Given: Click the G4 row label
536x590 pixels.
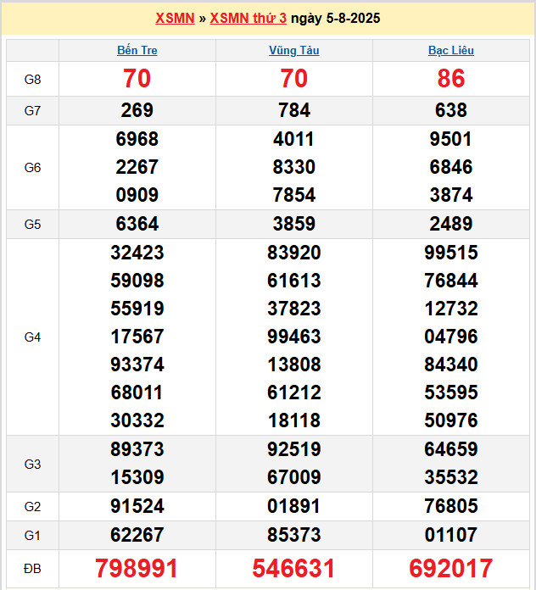Looking at the screenshot, I should pyautogui.click(x=32, y=337).
